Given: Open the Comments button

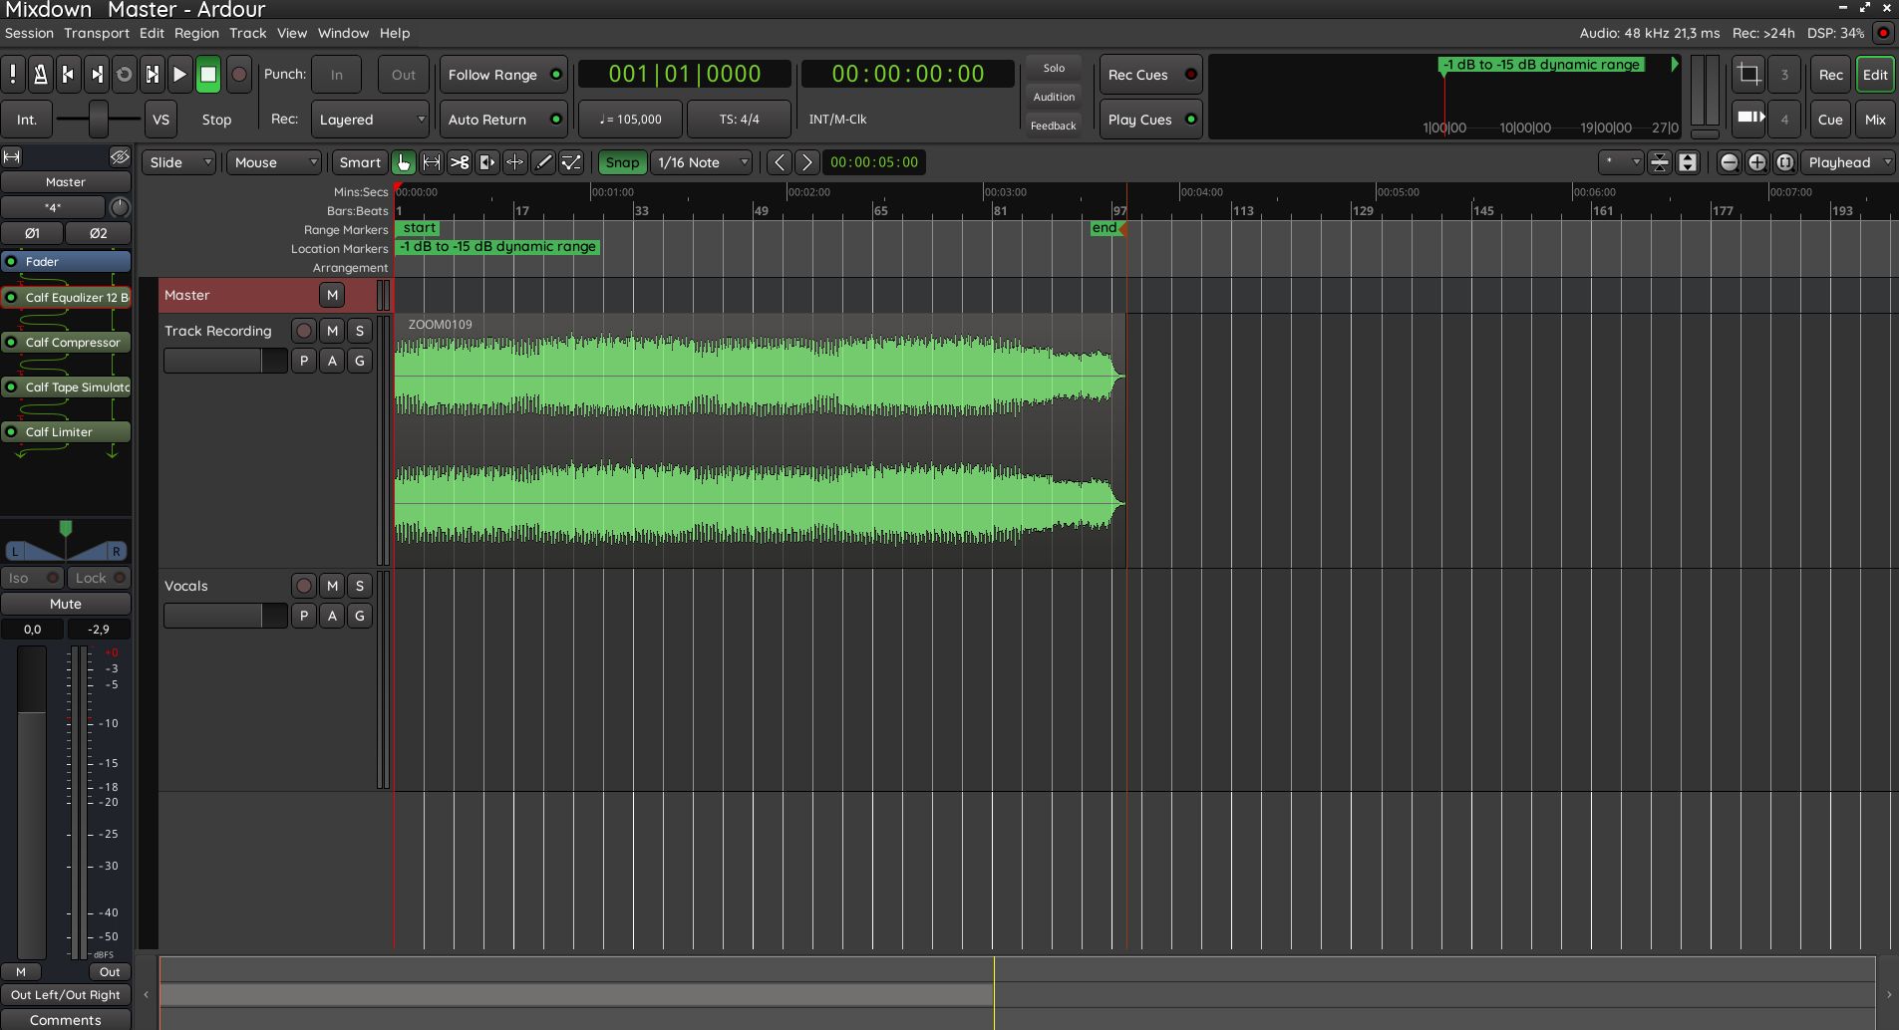Looking at the screenshot, I should [66, 1020].
